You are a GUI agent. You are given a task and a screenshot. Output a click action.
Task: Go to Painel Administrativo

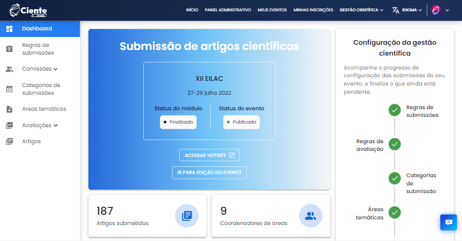pos(228,10)
